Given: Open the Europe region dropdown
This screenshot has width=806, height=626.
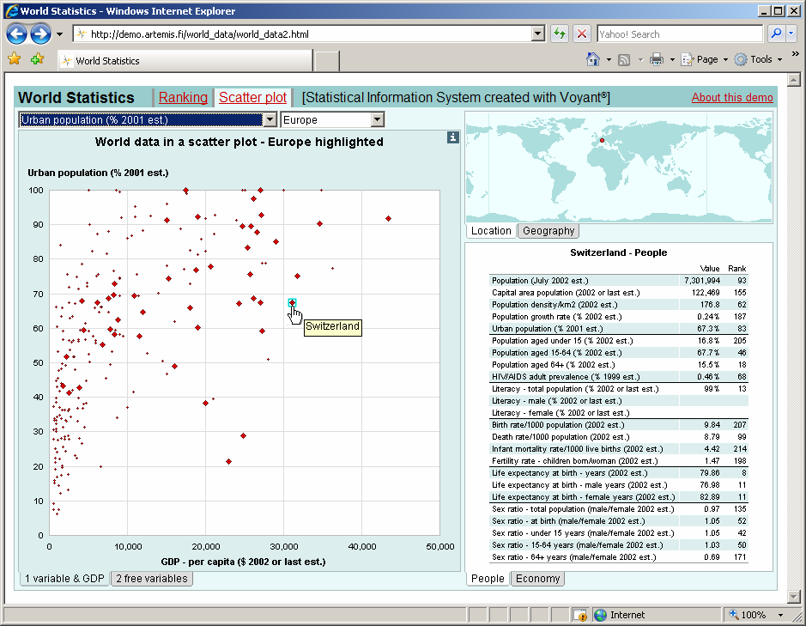Looking at the screenshot, I should tap(378, 120).
